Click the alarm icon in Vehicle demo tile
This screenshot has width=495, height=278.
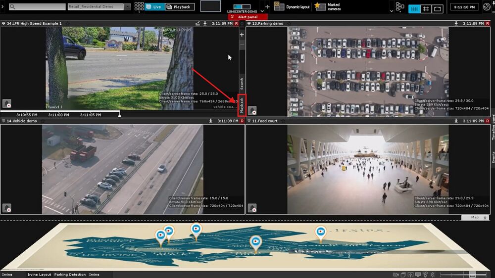tap(7, 208)
